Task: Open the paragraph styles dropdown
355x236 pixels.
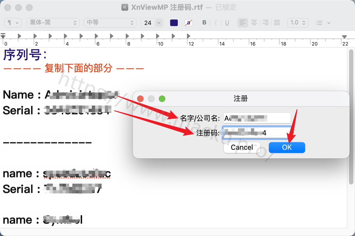Action: pos(13,23)
